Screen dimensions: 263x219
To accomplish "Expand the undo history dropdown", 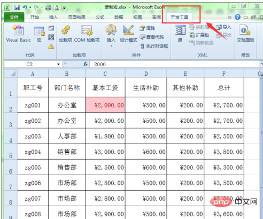I will click(30, 7).
